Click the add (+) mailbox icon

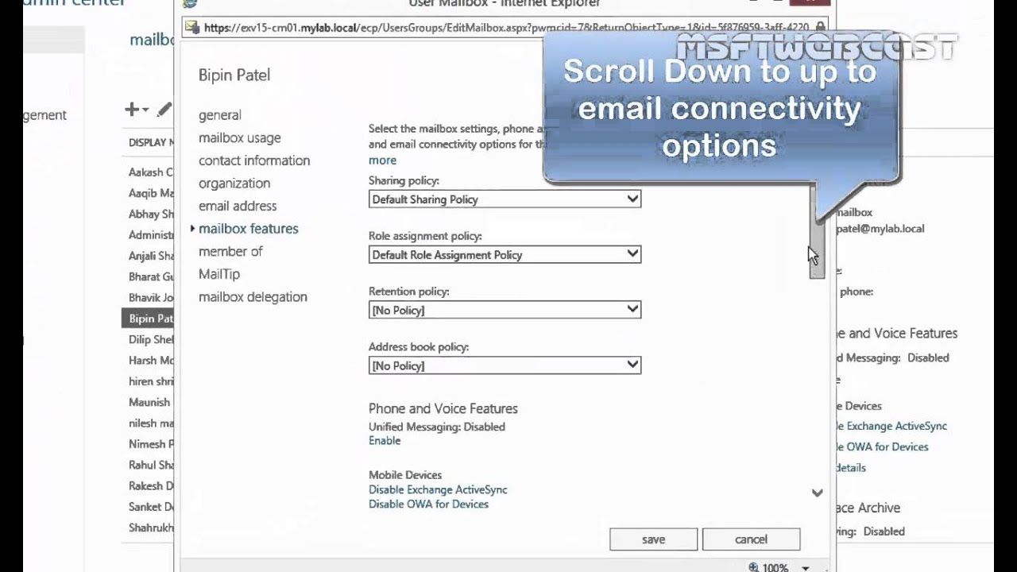click(x=132, y=110)
